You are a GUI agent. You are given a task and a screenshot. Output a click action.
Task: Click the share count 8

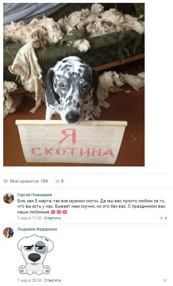(x=62, y=181)
